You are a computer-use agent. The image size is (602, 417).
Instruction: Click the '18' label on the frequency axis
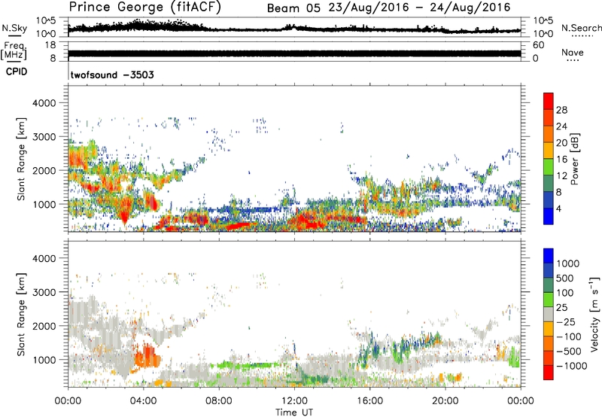click(x=50, y=45)
